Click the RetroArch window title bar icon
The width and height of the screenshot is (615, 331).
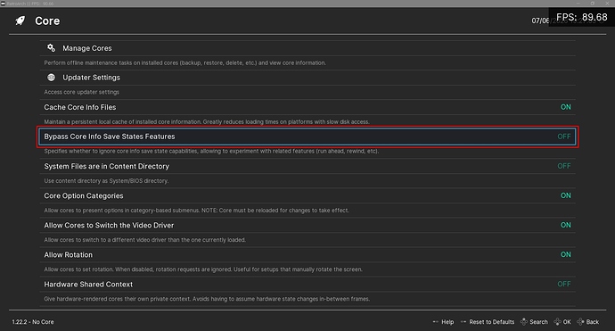click(x=4, y=4)
